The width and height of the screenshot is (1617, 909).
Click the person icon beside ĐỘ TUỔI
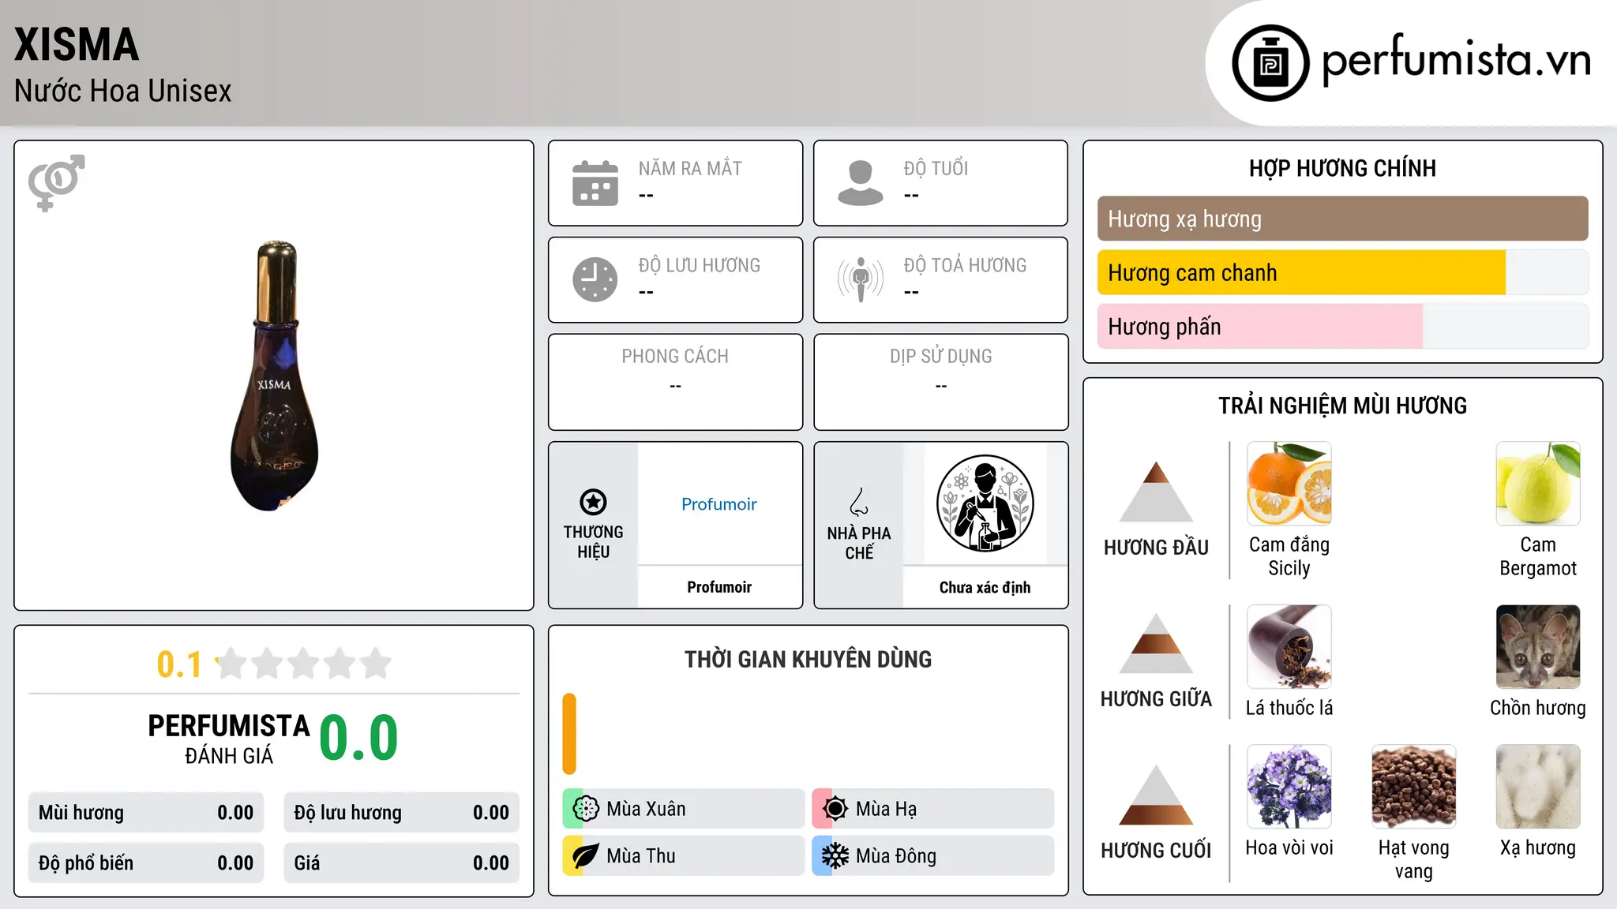(x=861, y=183)
